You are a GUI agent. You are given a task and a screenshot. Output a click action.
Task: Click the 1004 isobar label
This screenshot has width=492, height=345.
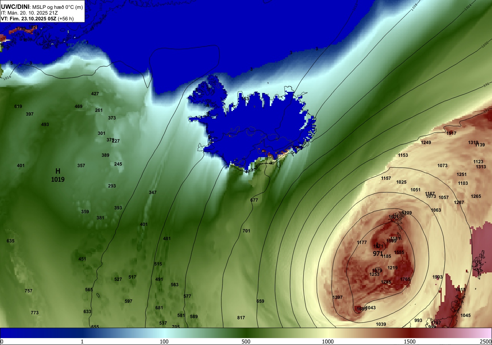tap(468, 7)
